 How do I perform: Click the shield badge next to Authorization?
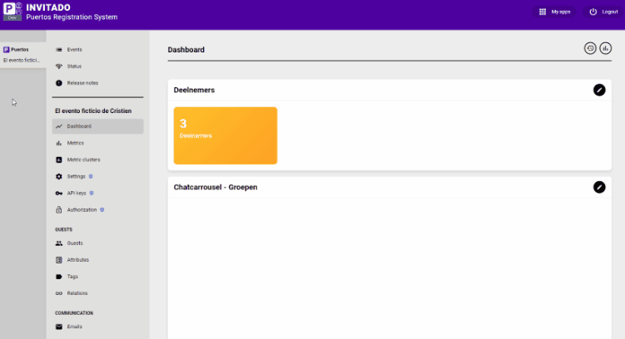coord(102,209)
